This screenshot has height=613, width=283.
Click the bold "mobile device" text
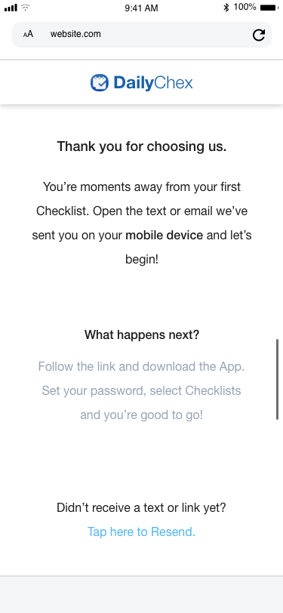[165, 236]
